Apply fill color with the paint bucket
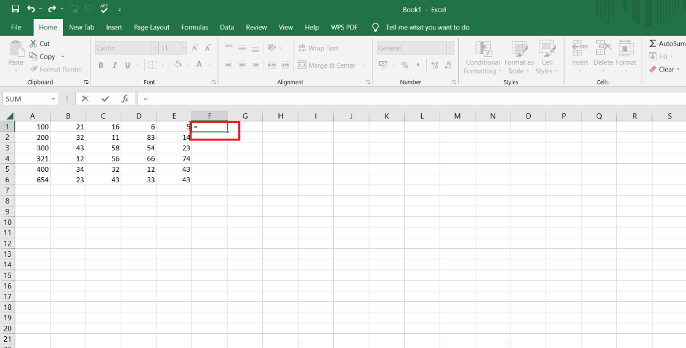 [x=177, y=65]
